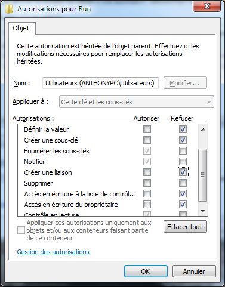The image size is (225, 287).
Task: Click the permissions list scroll-down arrow
Action: pos(203,211)
